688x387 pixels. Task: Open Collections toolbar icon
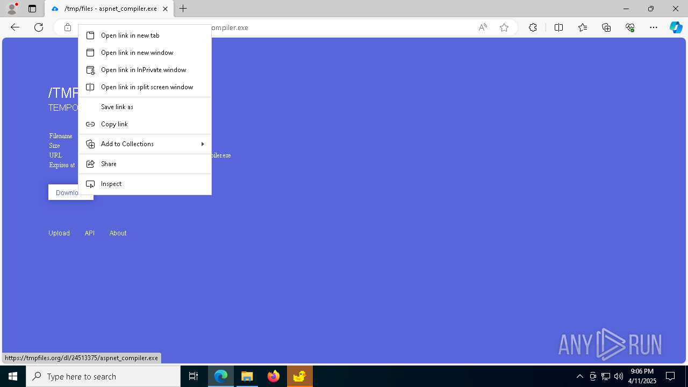click(x=606, y=27)
